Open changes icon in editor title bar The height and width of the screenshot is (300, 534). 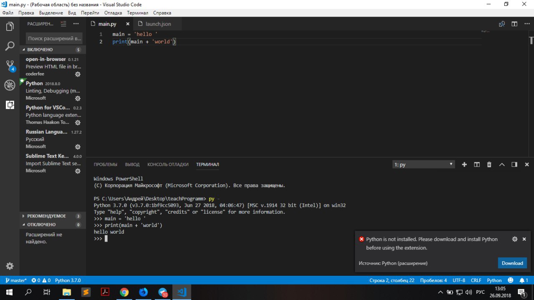pos(502,24)
